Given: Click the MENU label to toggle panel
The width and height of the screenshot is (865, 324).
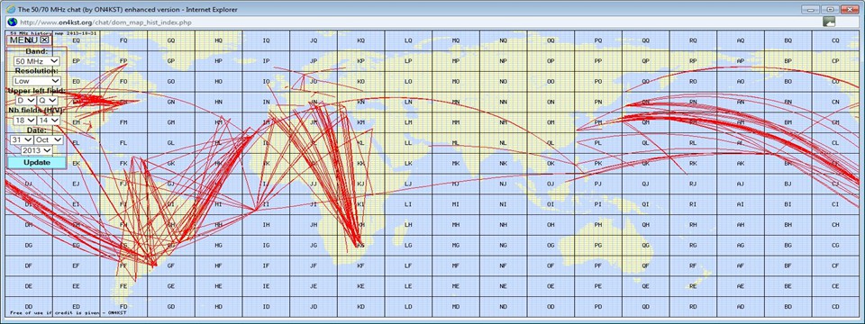Looking at the screenshot, I should (23, 40).
